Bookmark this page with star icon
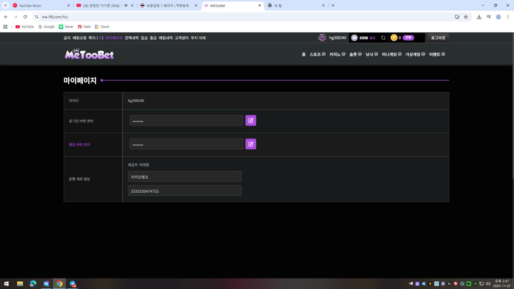Screen dimensions: 514x289 [x=466, y=17]
